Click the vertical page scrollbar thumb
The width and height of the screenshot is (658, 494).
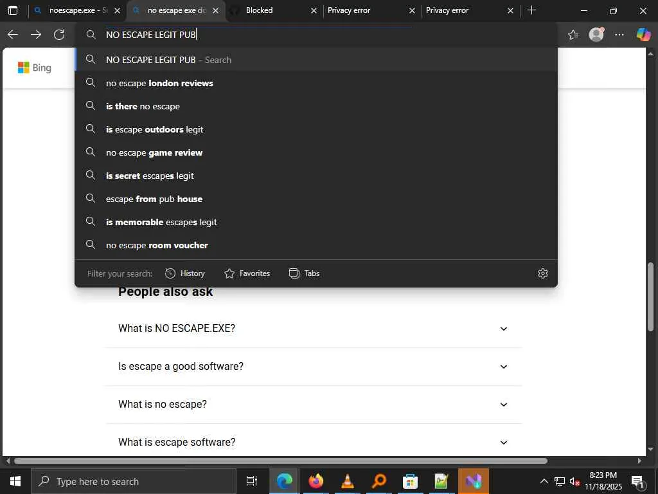tap(651, 297)
